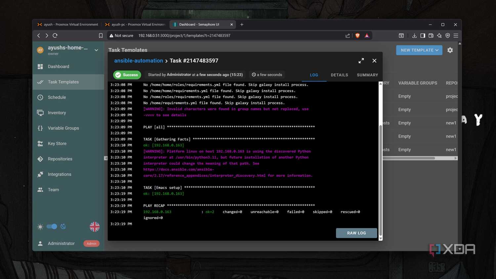Close the task log dialog
496x279 pixels.
(x=374, y=61)
